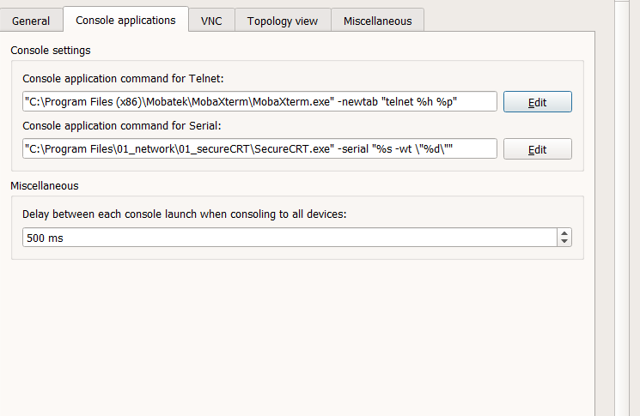Click Edit button for Serial command
The height and width of the screenshot is (416, 640).
coord(537,149)
